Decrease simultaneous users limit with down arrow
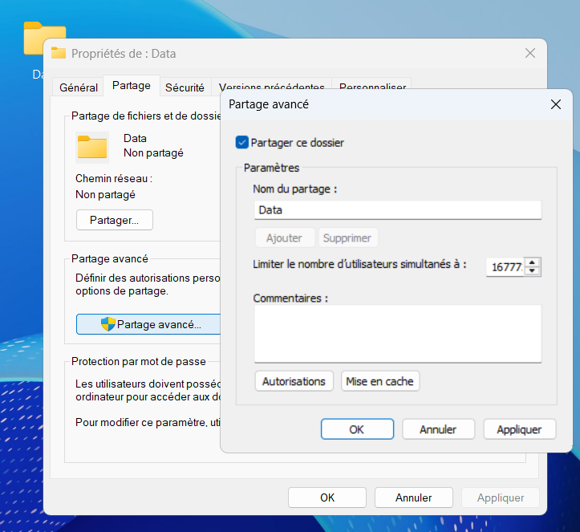 [x=533, y=271]
